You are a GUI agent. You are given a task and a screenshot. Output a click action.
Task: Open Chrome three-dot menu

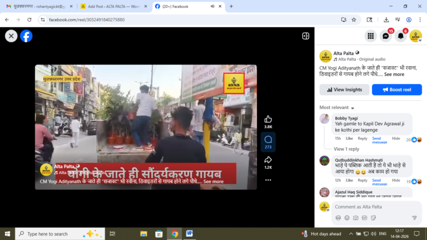pos(420,19)
